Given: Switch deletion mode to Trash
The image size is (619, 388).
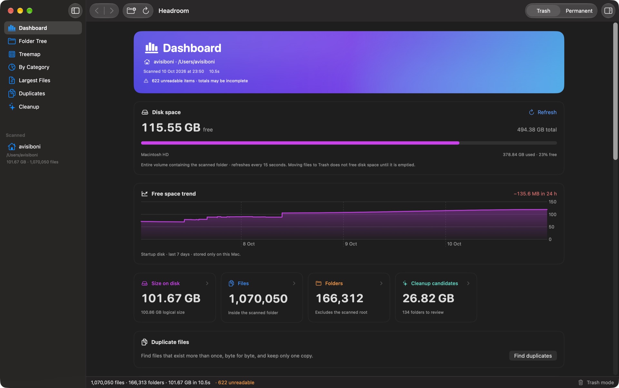Looking at the screenshot, I should pyautogui.click(x=543, y=11).
